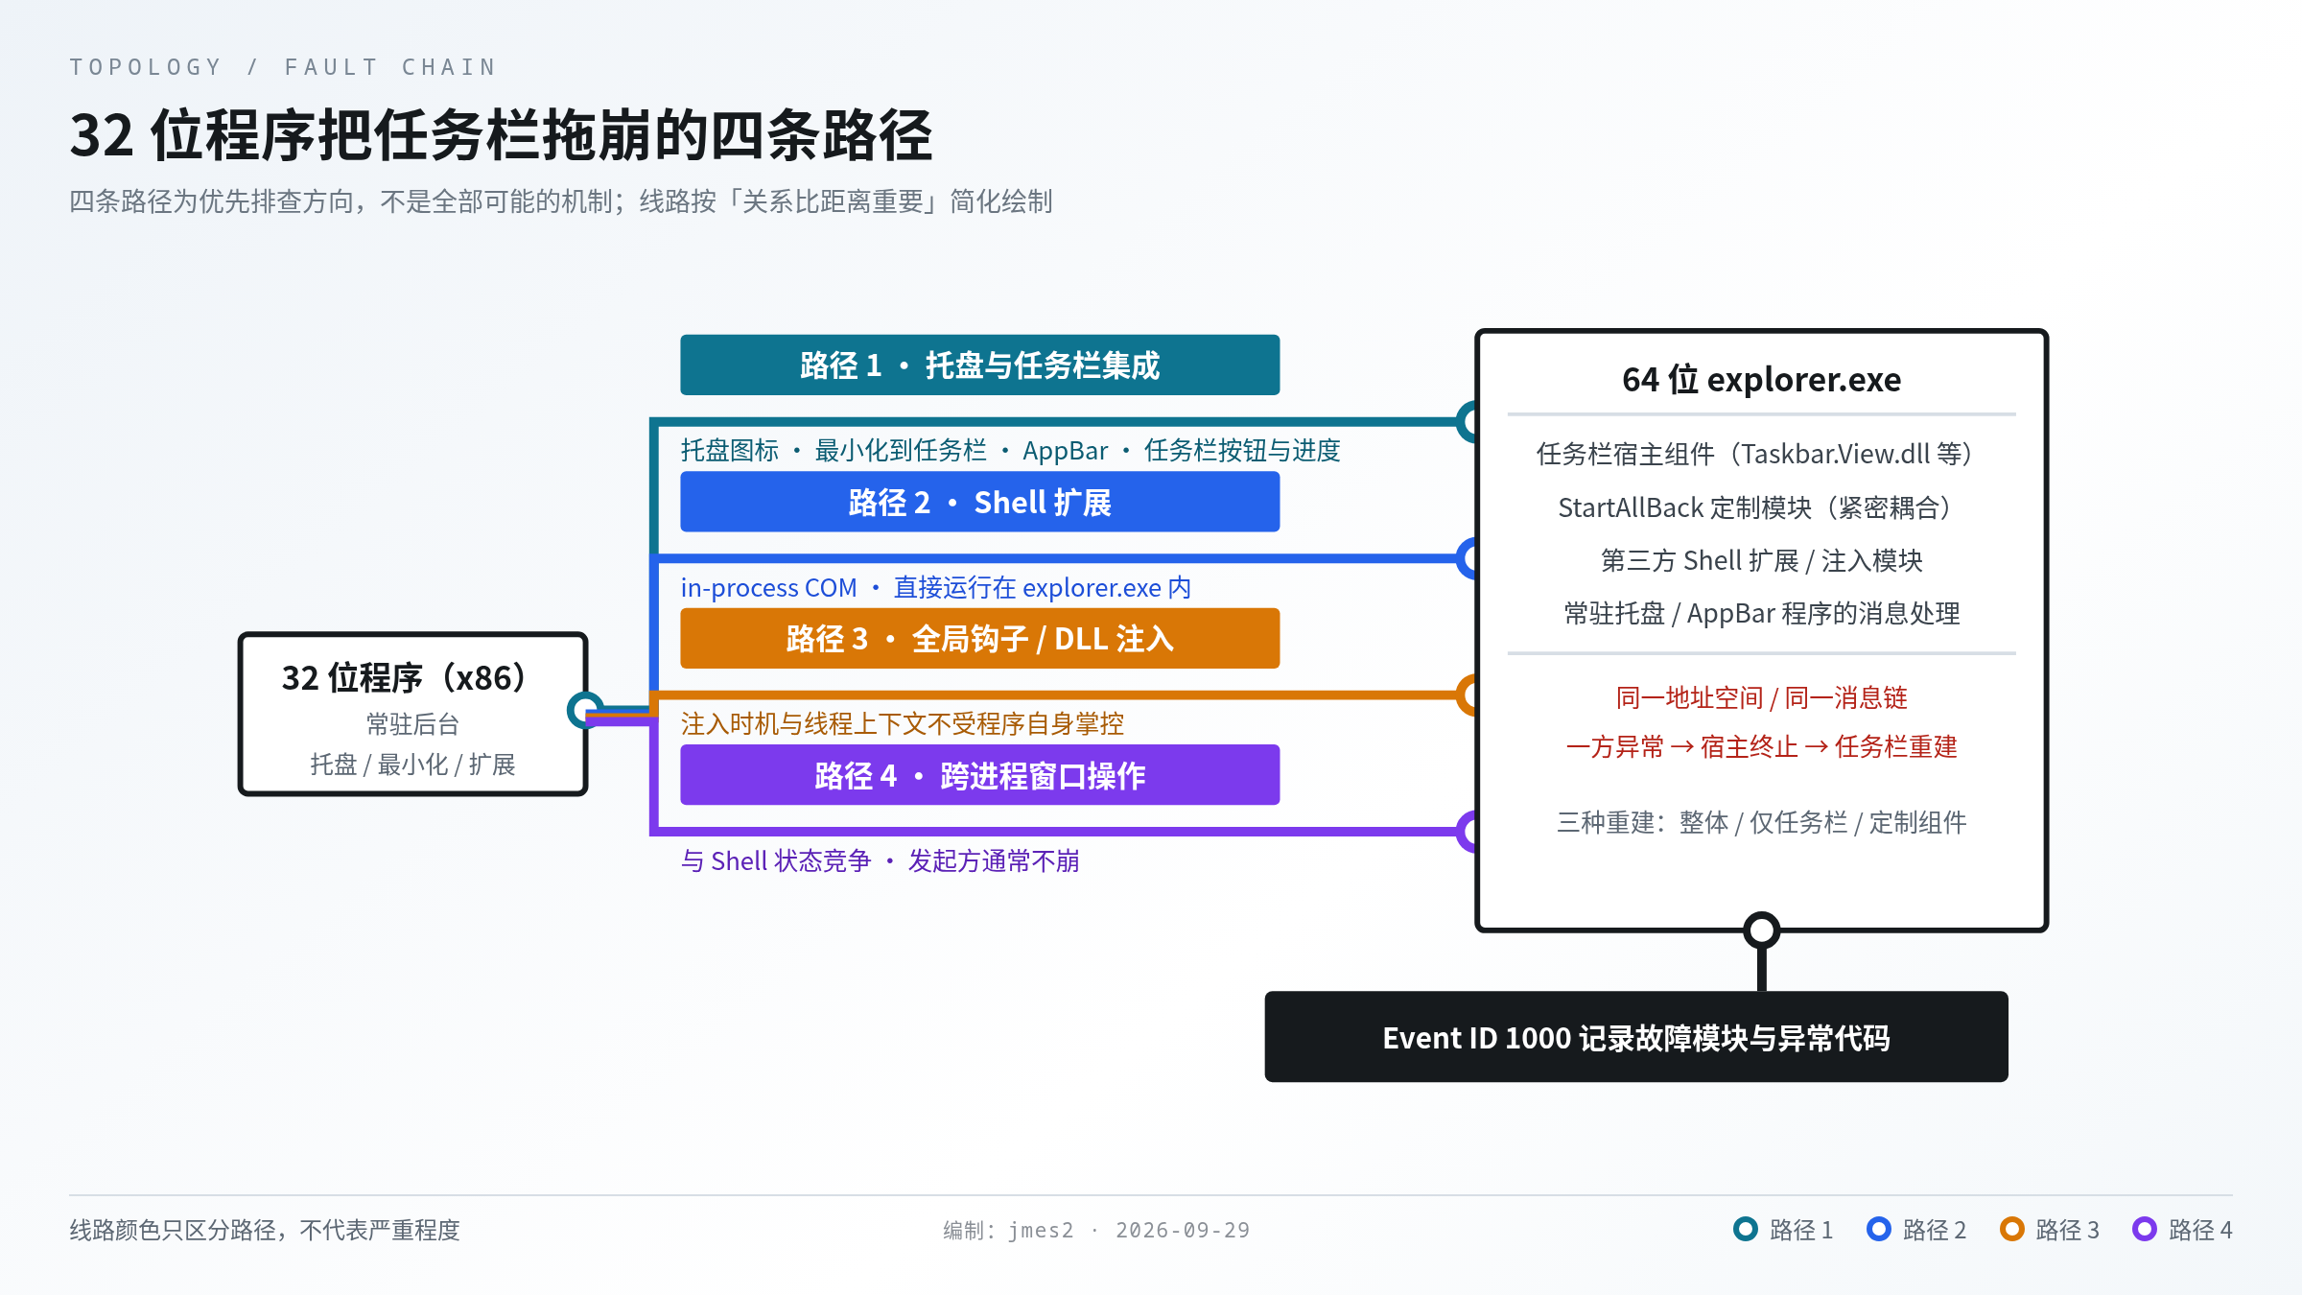Click the orange caption 注入时机与线程上下文不受程序自身掌控
The height and width of the screenshot is (1295, 2302).
[x=903, y=724]
